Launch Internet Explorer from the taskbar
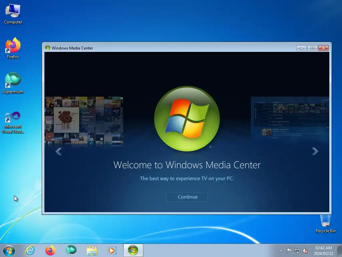The height and width of the screenshot is (257, 342). 30,250
